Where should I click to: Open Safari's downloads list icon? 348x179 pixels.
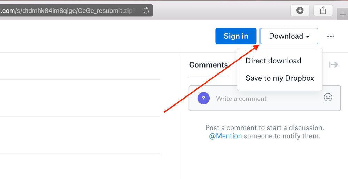pyautogui.click(x=300, y=10)
